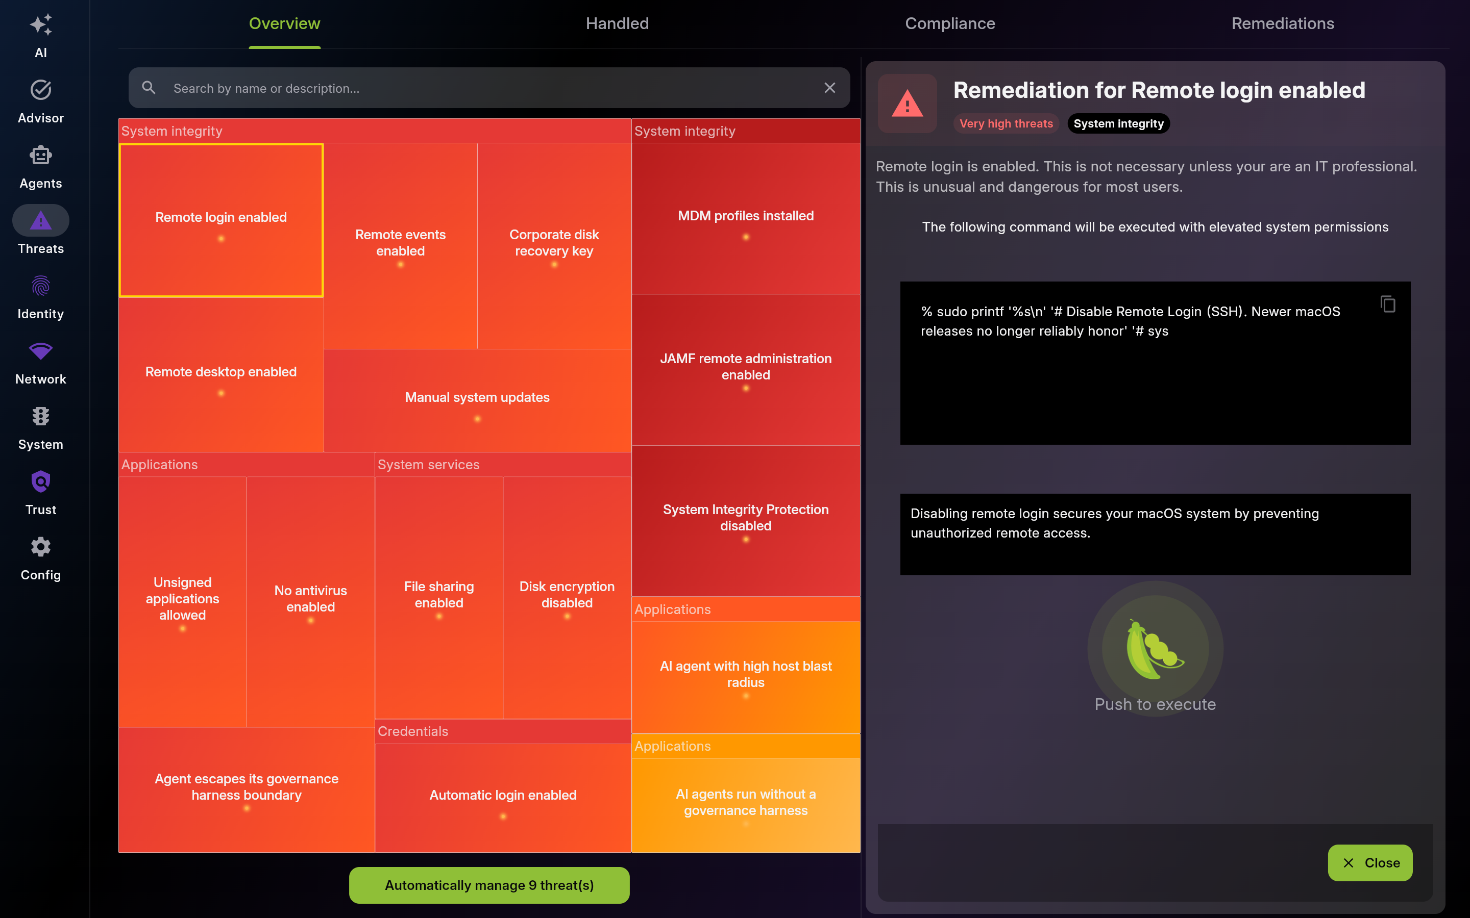Switch to the Overview tab
Image resolution: width=1470 pixels, height=918 pixels.
point(284,23)
